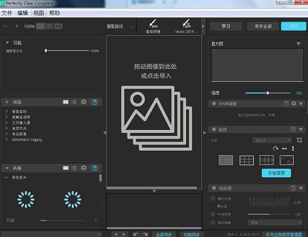Screen dimensions: 308x237
Task: Collapse the right panel arrow
Action: [205, 133]
